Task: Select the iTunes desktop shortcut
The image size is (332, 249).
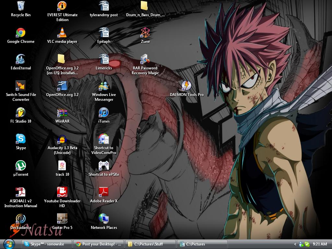Action: pos(104,112)
